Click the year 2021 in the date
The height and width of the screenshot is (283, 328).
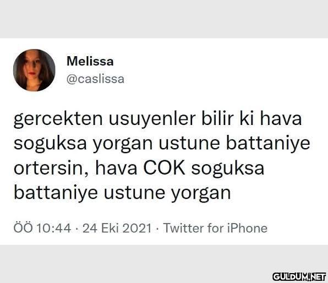pyautogui.click(x=137, y=228)
